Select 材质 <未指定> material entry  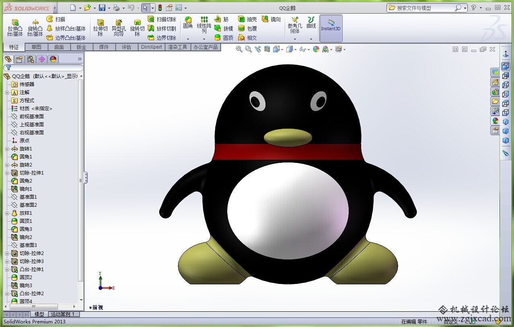[32, 108]
